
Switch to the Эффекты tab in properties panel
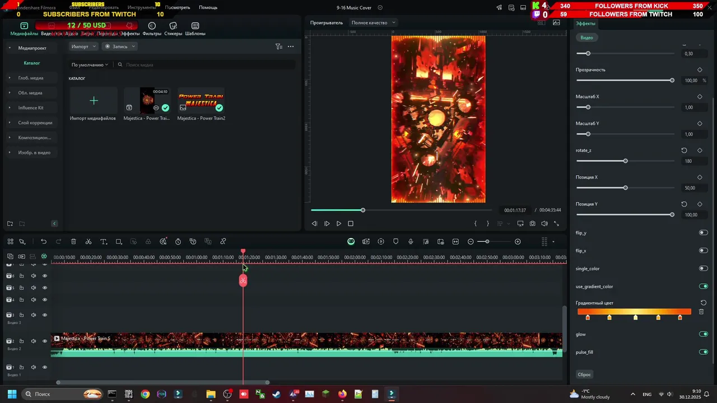click(586, 24)
